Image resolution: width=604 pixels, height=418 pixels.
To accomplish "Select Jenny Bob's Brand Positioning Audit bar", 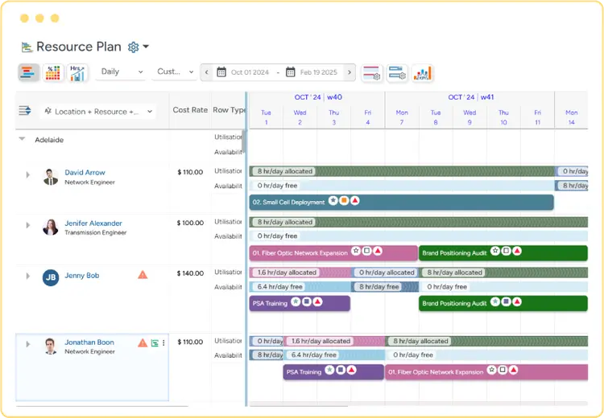I will 503,303.
